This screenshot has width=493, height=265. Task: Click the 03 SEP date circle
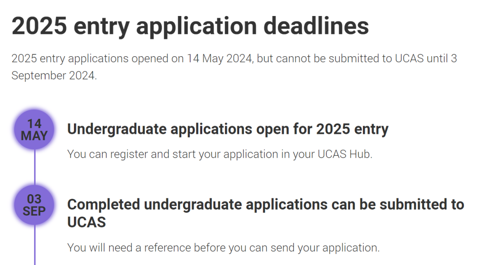34,205
